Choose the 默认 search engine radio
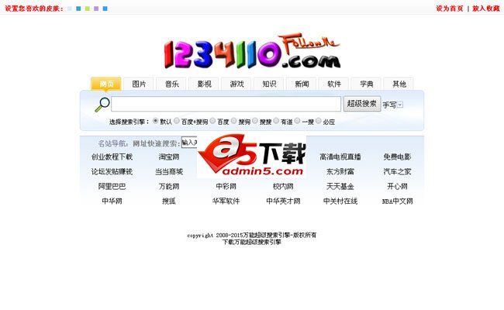 click(156, 121)
